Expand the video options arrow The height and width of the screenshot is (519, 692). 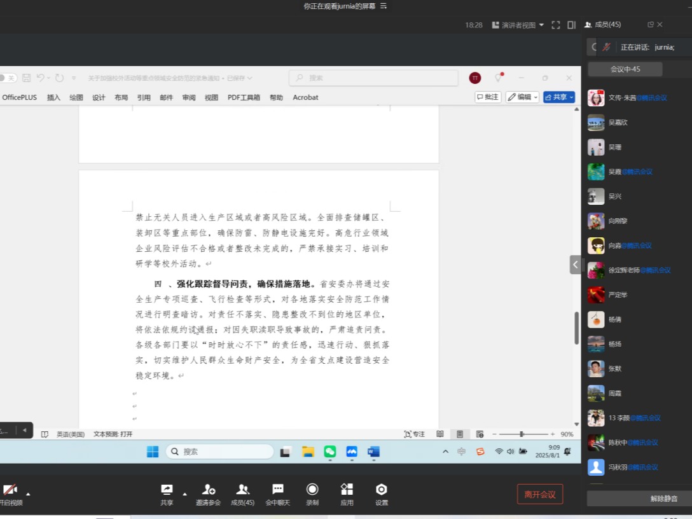point(28,494)
